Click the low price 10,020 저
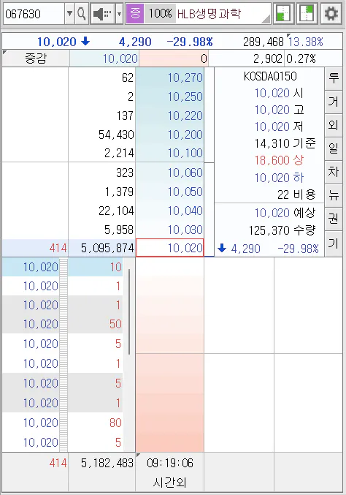This screenshot has width=346, height=495. pyautogui.click(x=279, y=126)
